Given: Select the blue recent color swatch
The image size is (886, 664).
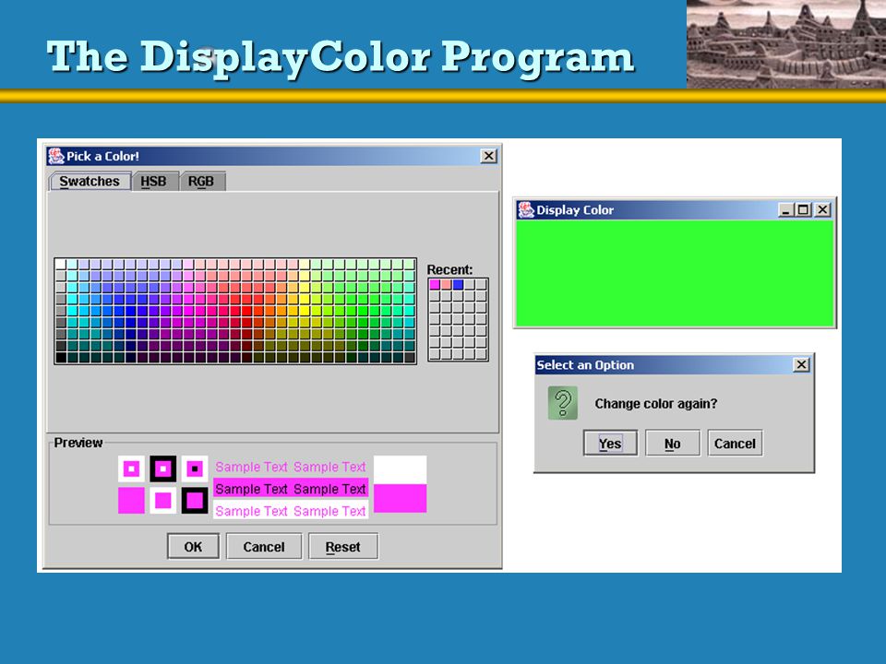Looking at the screenshot, I should click(458, 285).
